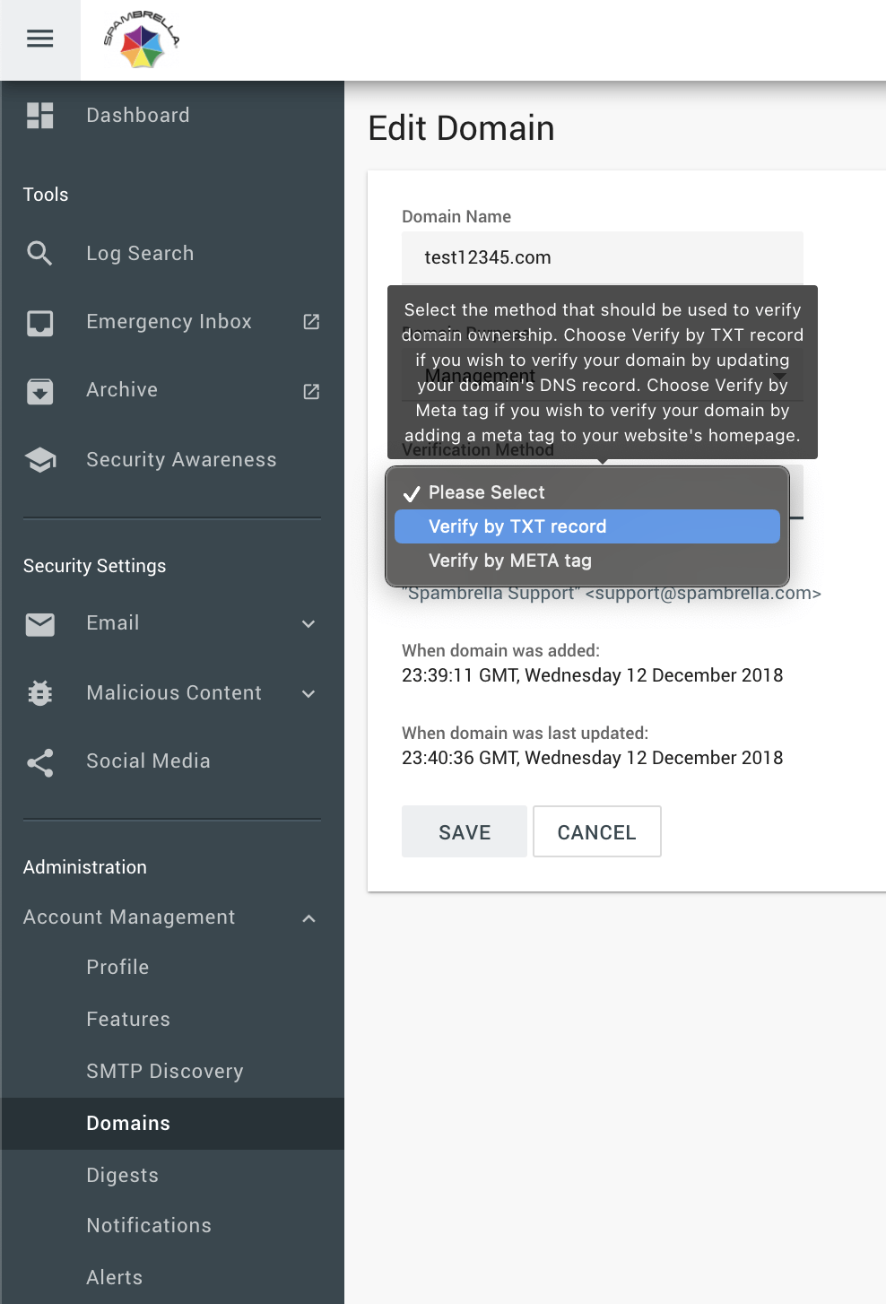Open the Profile page
The image size is (886, 1304).
(x=117, y=967)
